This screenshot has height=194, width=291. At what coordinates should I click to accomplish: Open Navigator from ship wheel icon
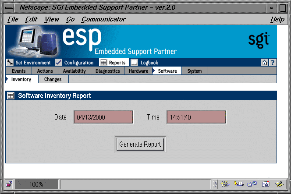point(225,184)
